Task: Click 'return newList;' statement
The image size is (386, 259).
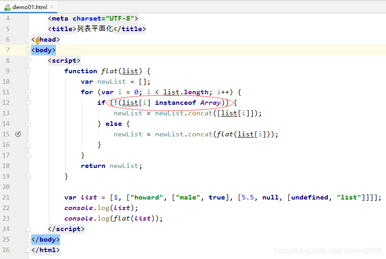Action: coord(111,166)
